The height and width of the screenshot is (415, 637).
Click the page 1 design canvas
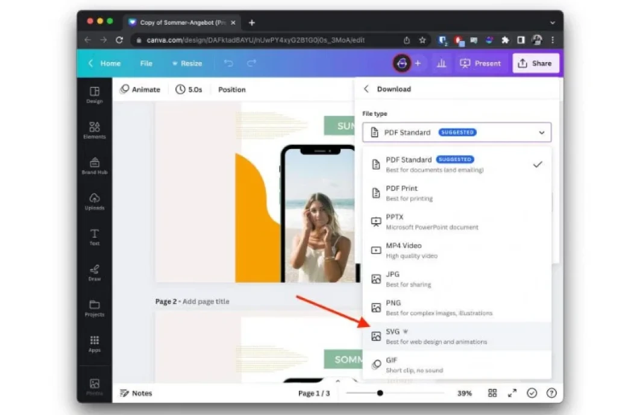point(255,192)
